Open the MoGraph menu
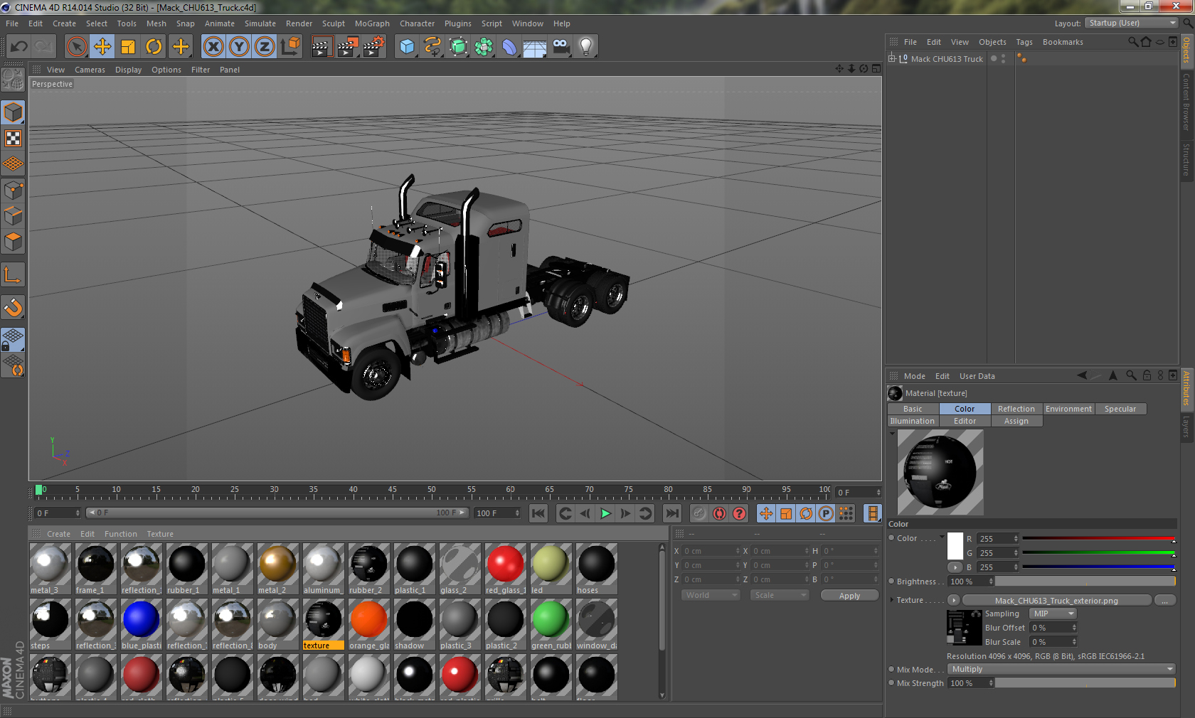1195x718 pixels. [372, 23]
